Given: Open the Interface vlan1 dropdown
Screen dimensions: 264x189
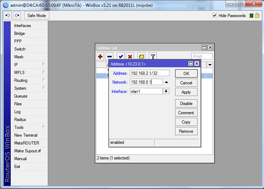Looking at the screenshot, I should [x=166, y=91].
